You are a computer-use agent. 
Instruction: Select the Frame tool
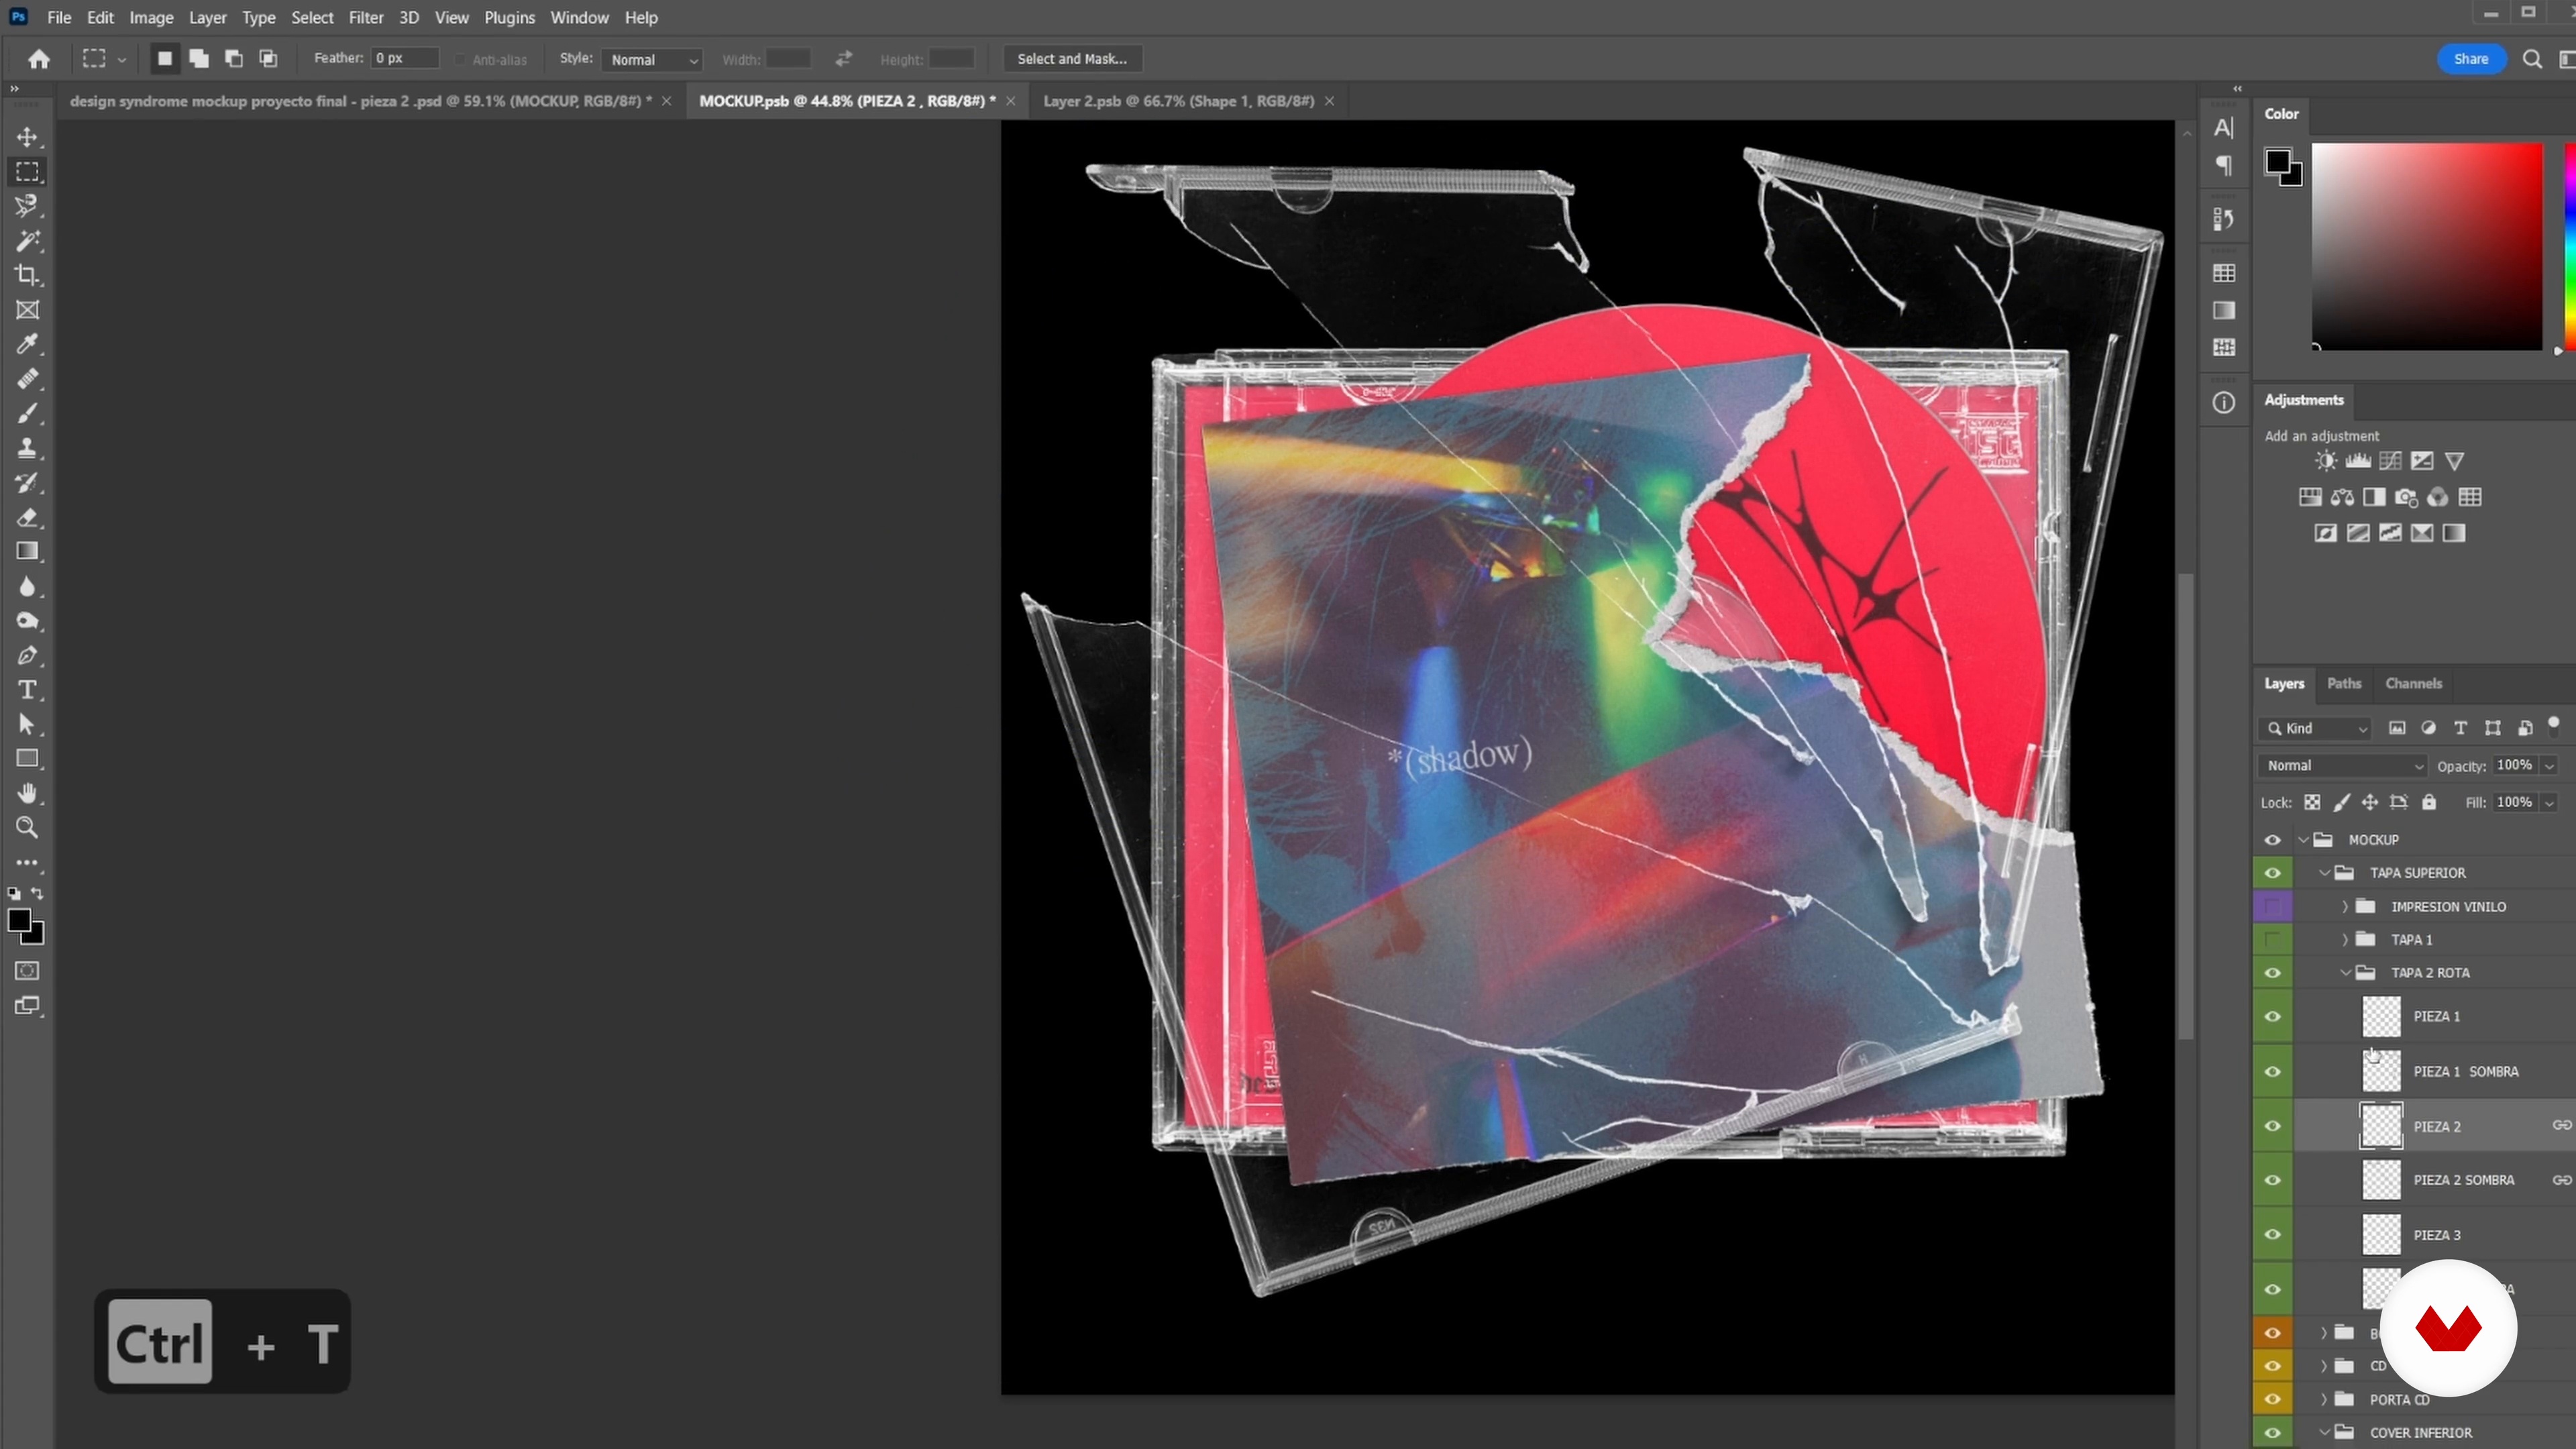pos(27,310)
